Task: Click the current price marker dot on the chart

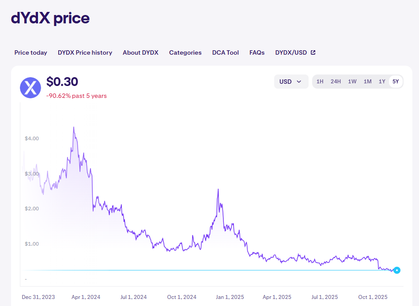Action: click(x=397, y=270)
